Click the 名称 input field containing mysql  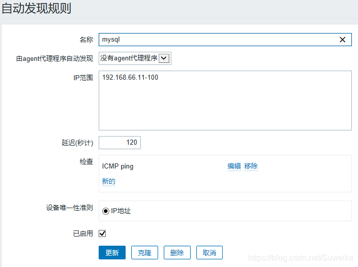click(x=225, y=40)
